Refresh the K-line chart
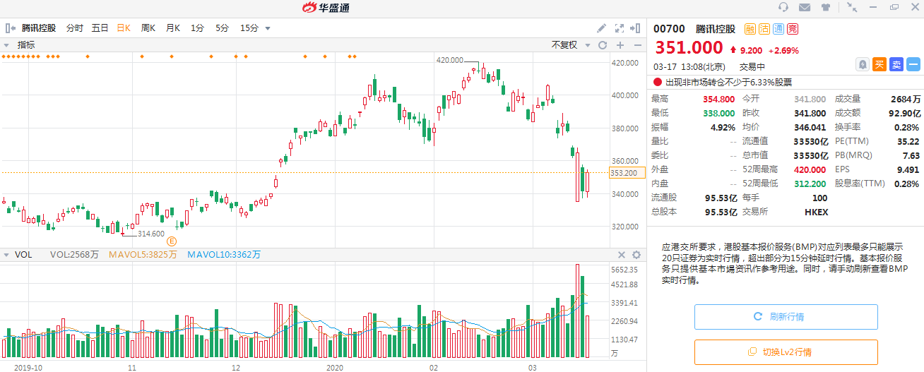 click(x=603, y=45)
